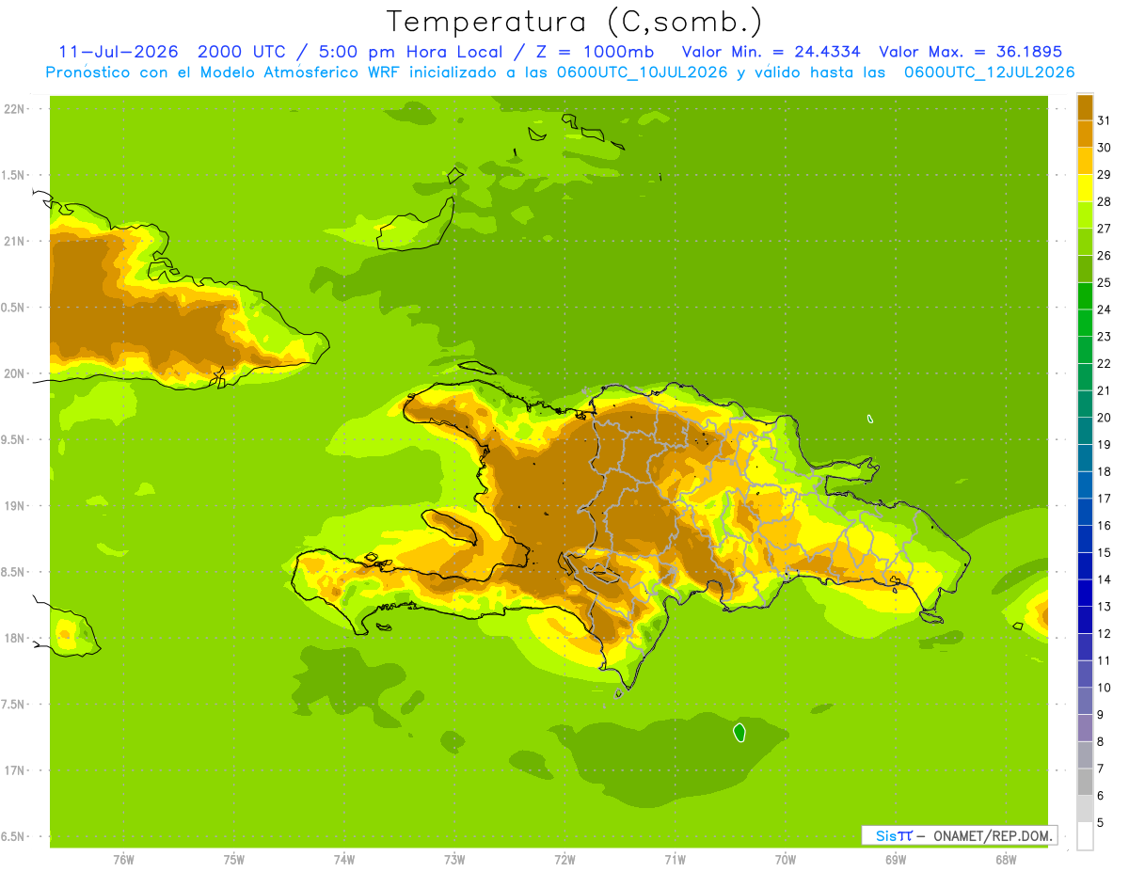
Task: Click the legend value "27"
Action: (x=1104, y=229)
